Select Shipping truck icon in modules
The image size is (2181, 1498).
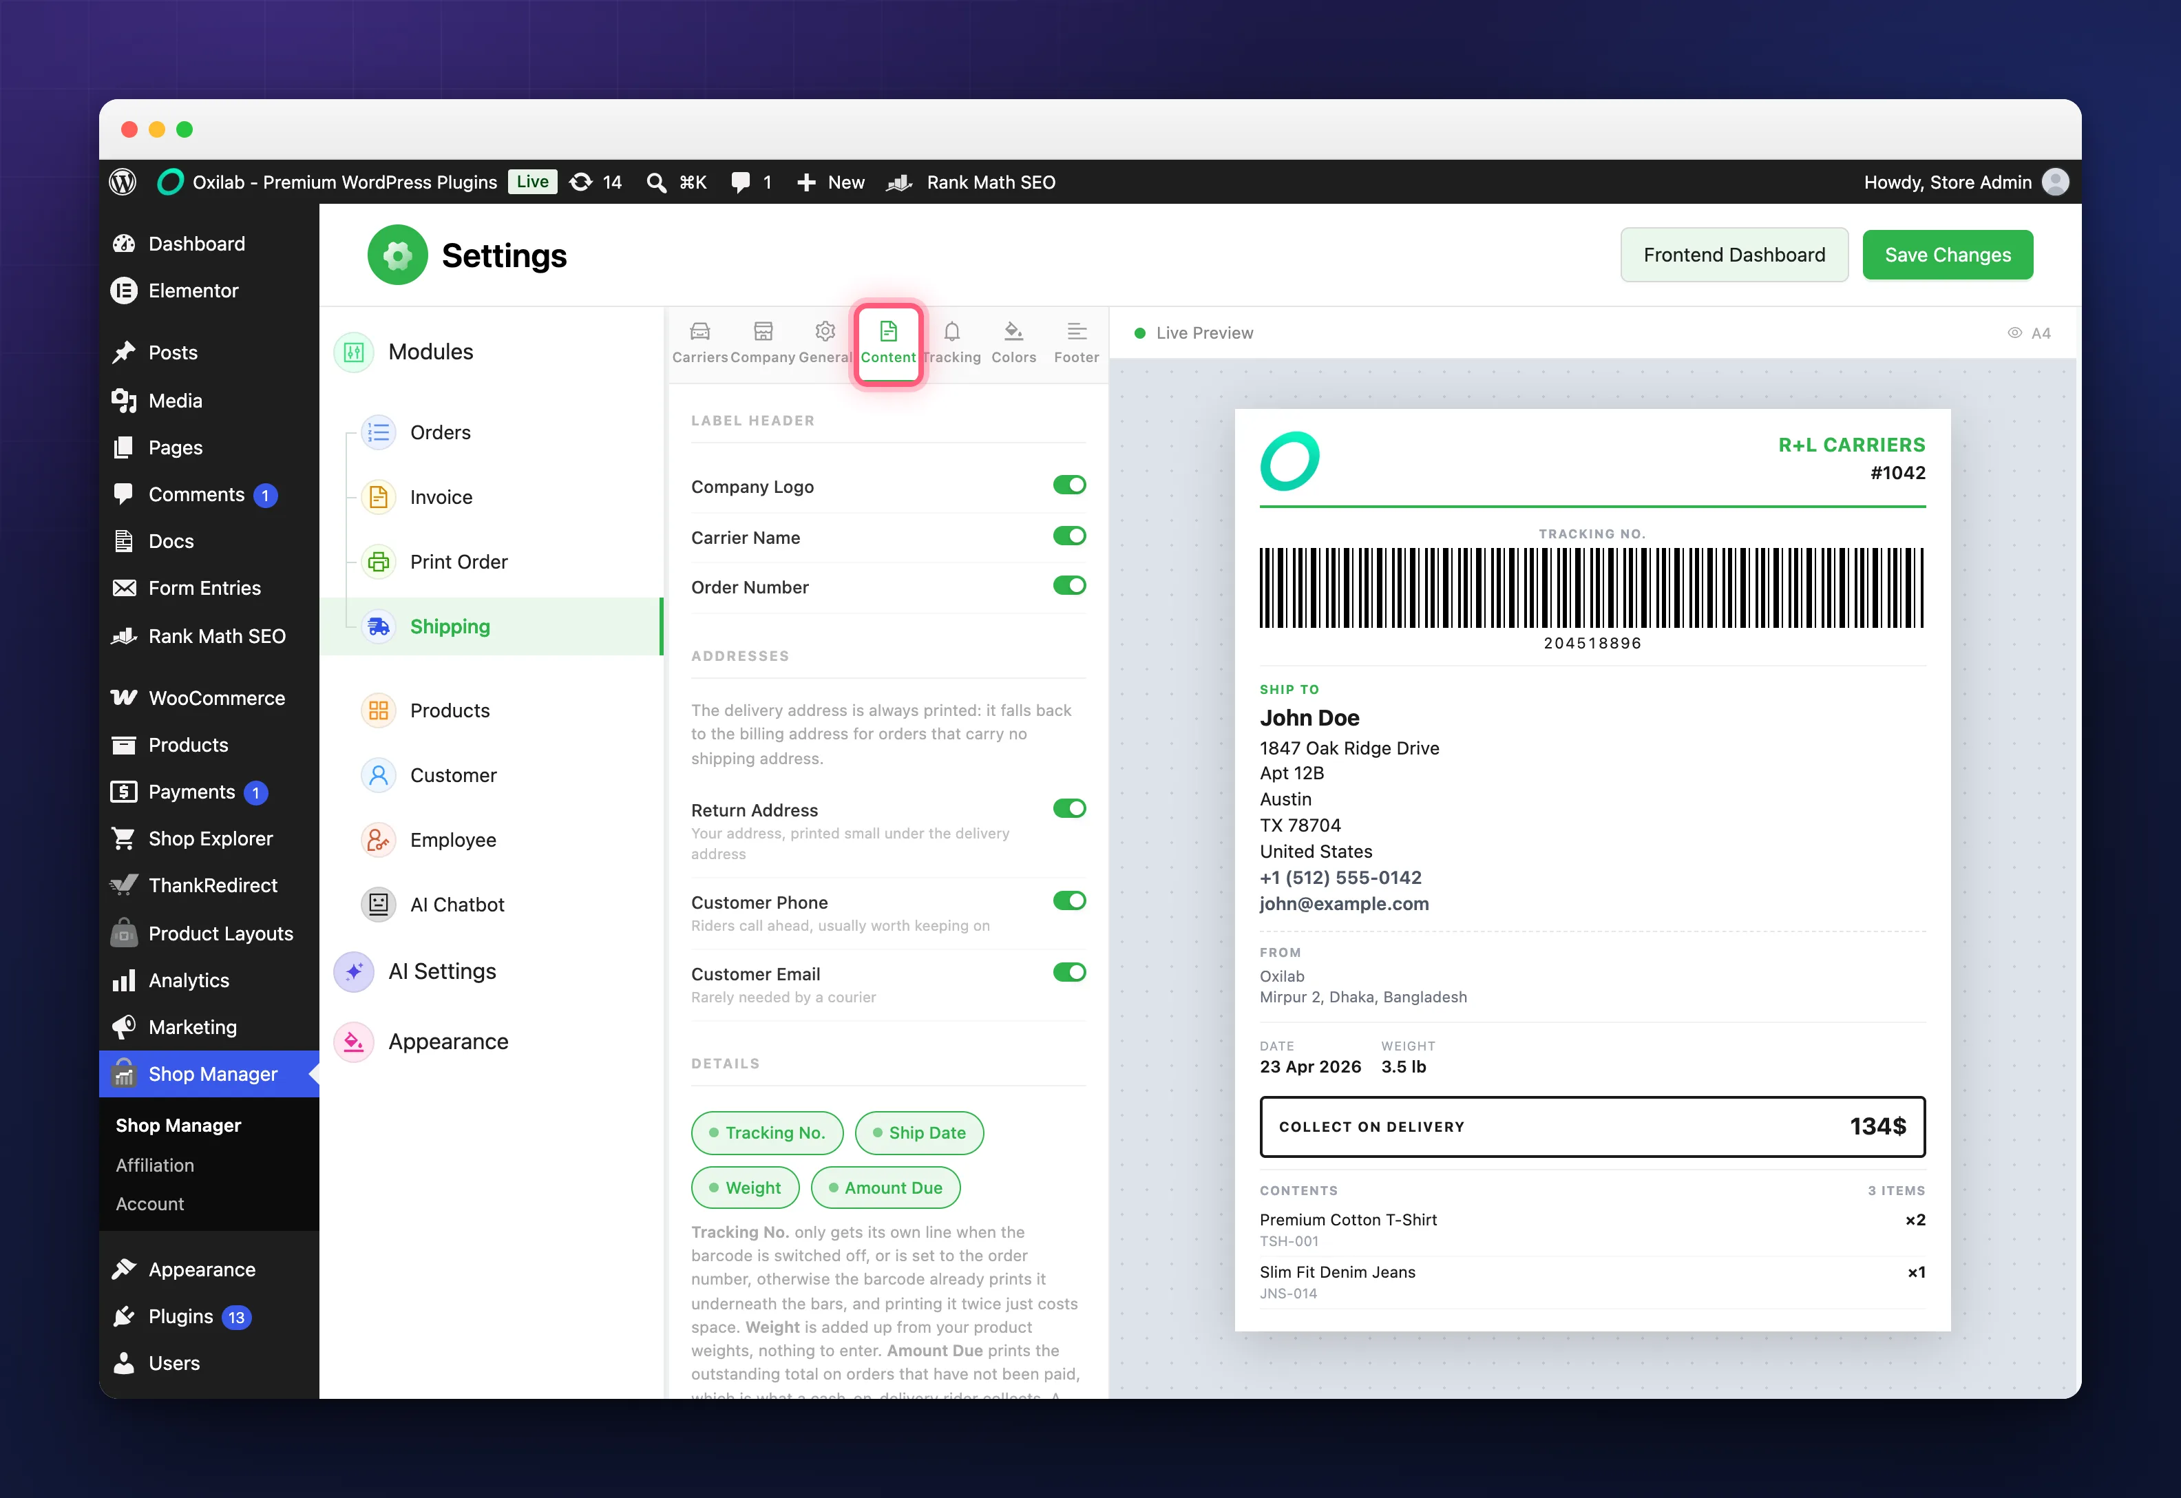tap(378, 626)
